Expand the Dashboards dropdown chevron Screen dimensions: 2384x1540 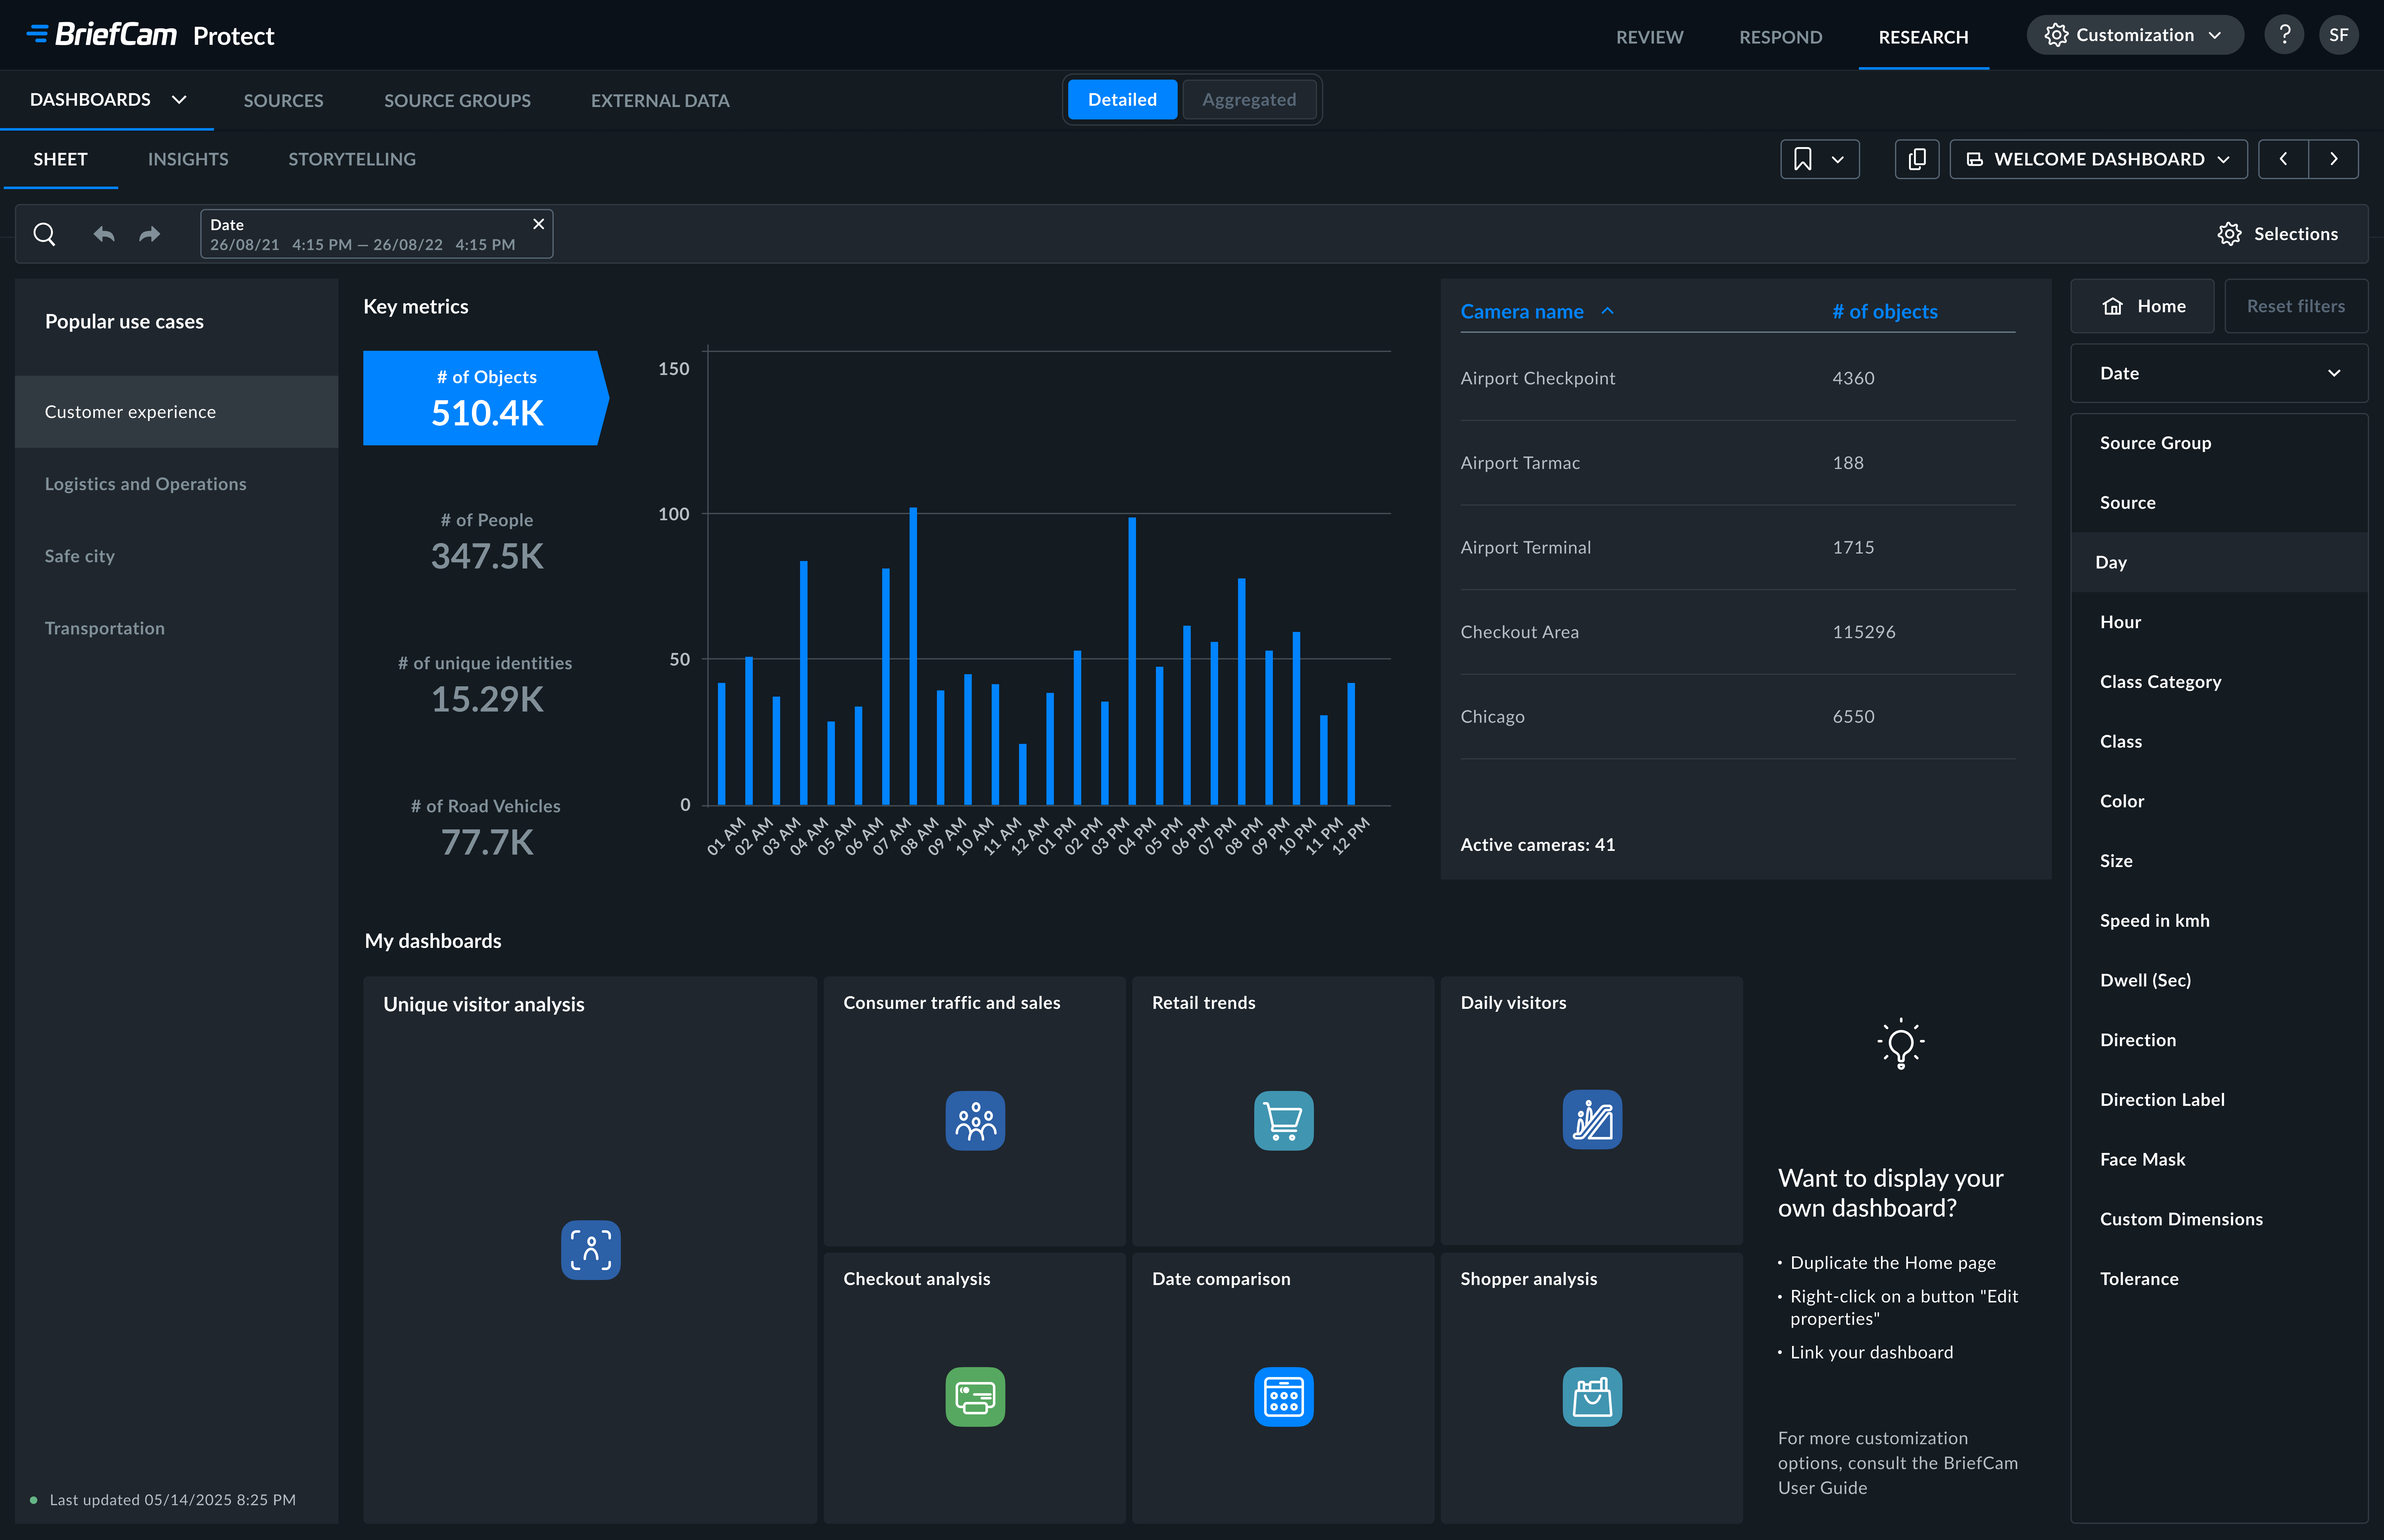coord(179,100)
